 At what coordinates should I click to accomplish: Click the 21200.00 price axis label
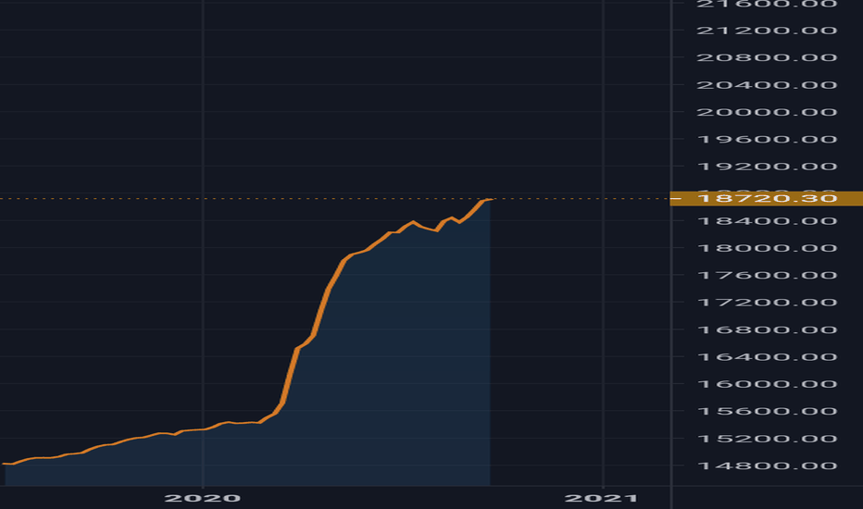tap(767, 31)
